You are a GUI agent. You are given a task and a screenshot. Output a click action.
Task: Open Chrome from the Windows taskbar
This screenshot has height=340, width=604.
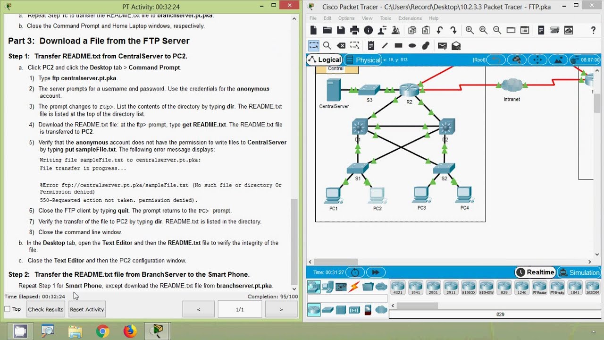[x=102, y=331]
